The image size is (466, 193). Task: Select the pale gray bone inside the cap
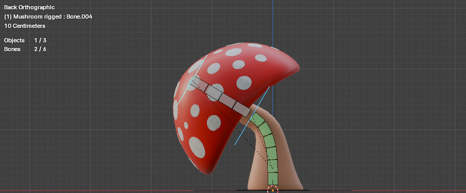[220, 96]
